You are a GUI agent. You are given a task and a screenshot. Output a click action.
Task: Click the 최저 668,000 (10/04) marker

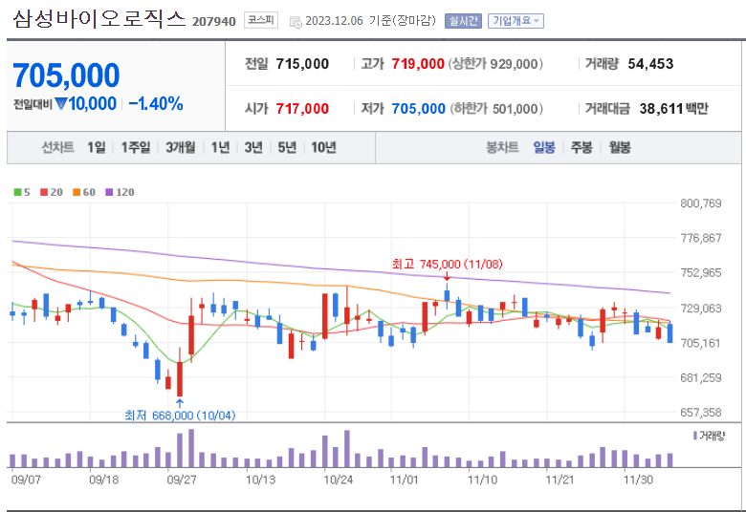point(180,416)
